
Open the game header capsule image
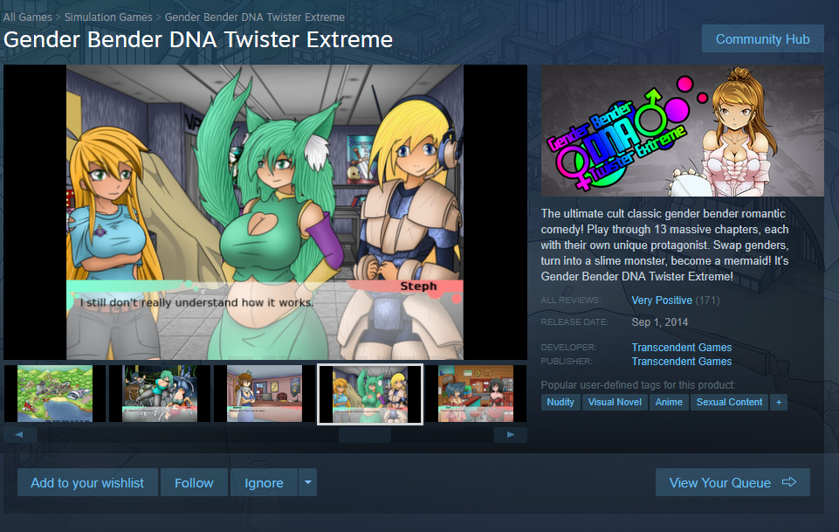(683, 131)
